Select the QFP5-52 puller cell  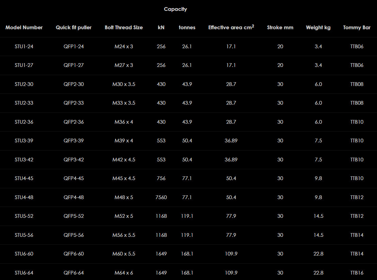pos(74,216)
